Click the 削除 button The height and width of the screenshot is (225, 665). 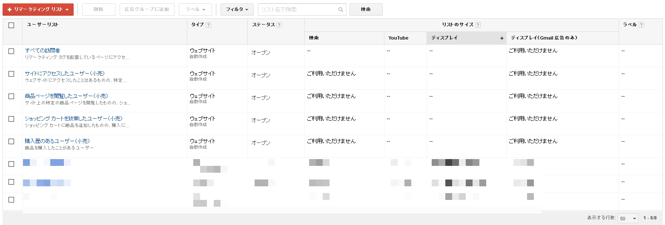click(x=98, y=9)
